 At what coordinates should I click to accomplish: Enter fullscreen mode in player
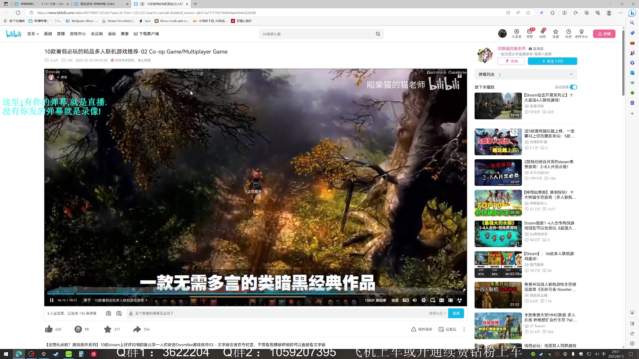point(460,300)
